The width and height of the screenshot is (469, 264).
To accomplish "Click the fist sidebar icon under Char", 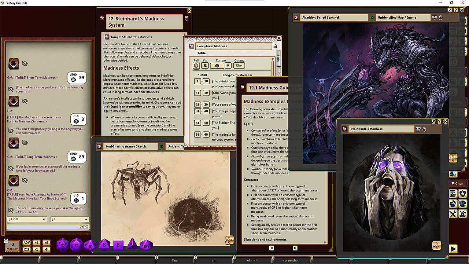I will 453,203.
